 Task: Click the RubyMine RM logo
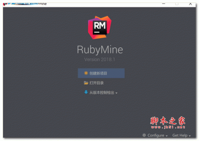pos(100,28)
